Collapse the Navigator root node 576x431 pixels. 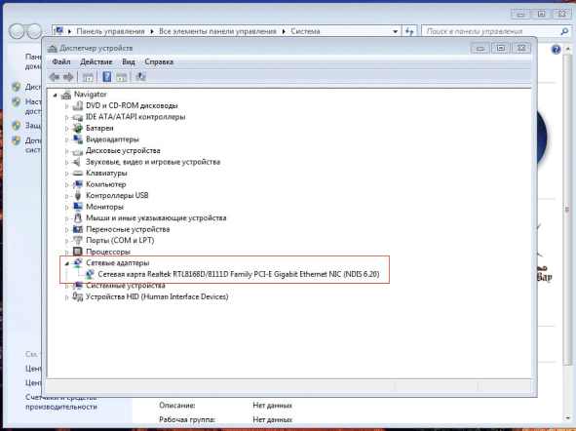(55, 96)
